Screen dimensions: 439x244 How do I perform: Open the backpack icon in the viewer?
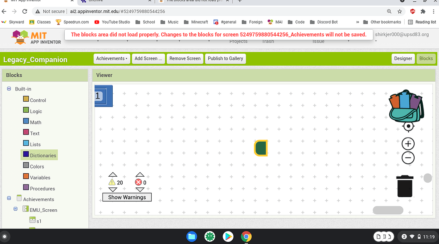pyautogui.click(x=406, y=105)
